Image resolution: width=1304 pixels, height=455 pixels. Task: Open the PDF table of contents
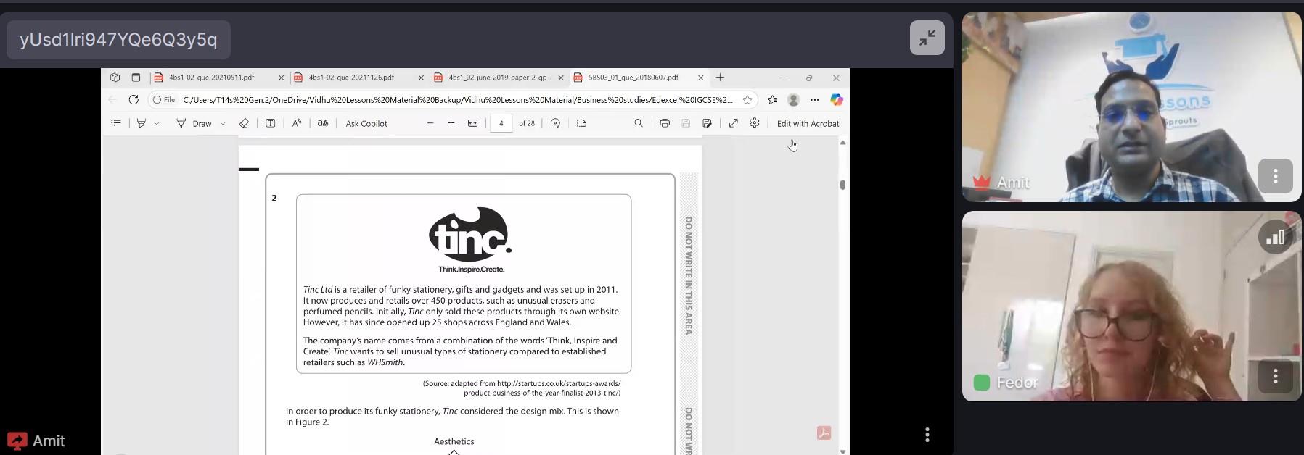point(116,123)
